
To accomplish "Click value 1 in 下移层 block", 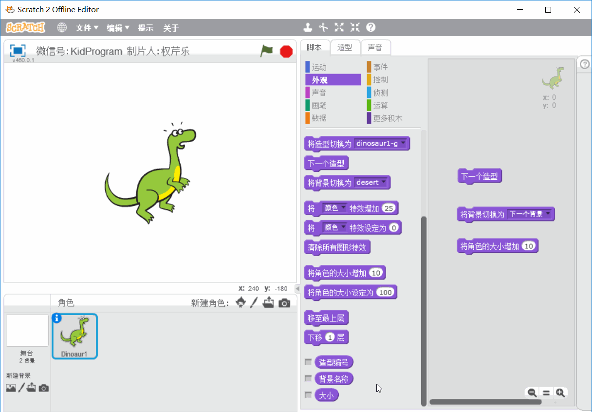I will coord(330,337).
